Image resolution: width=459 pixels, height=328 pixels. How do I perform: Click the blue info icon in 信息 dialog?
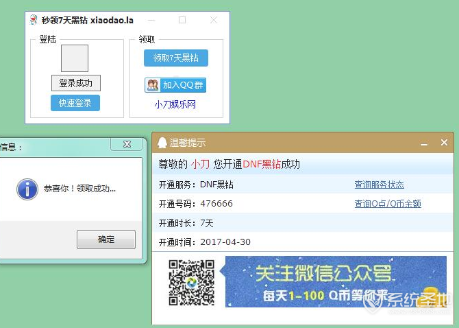[27, 189]
